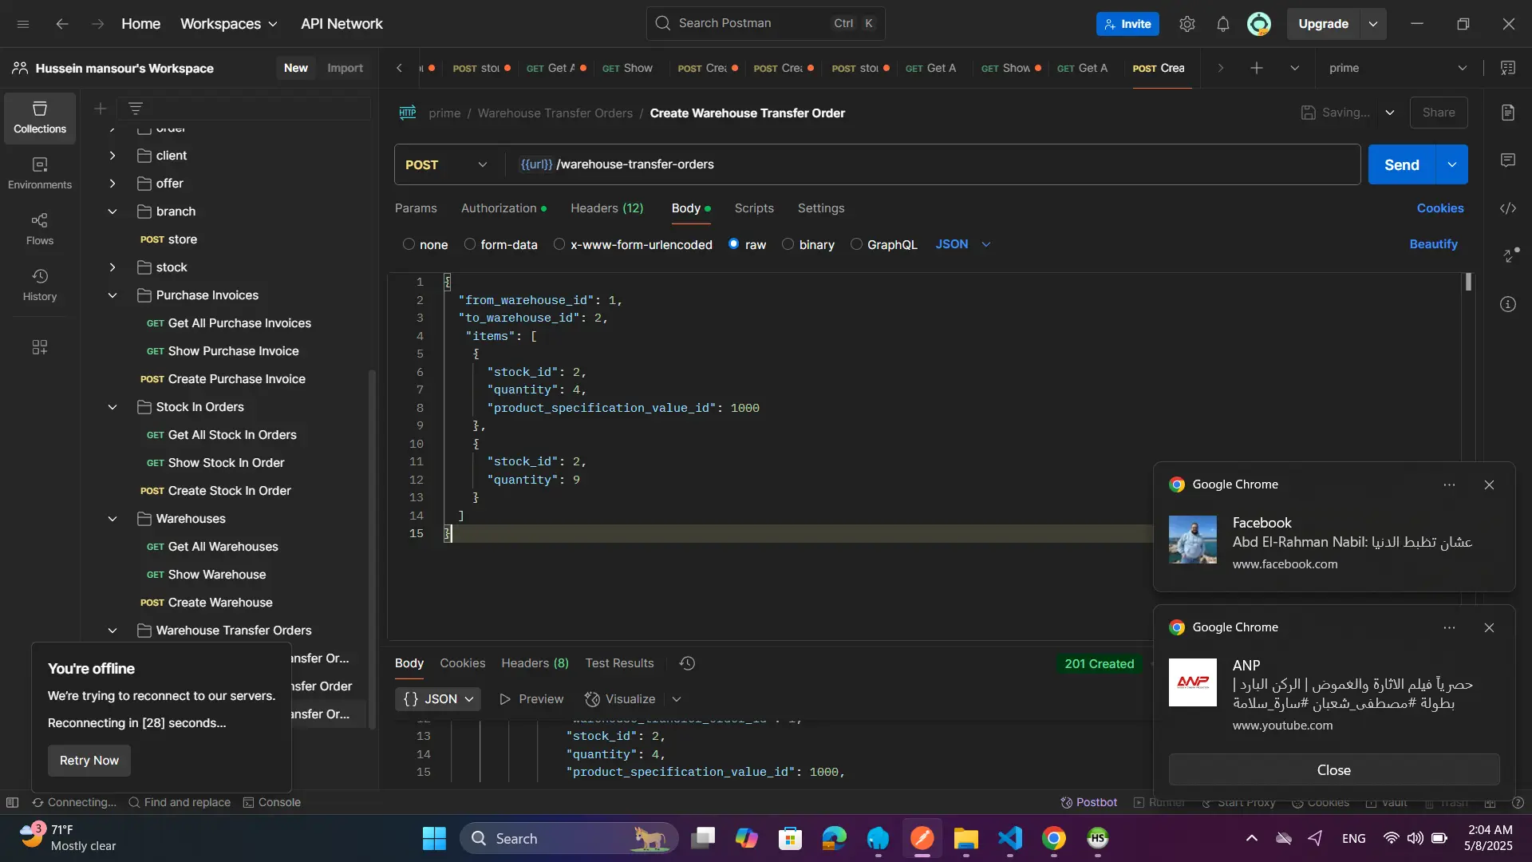
Task: Open the comments icon in right sidebar
Action: click(x=1507, y=160)
